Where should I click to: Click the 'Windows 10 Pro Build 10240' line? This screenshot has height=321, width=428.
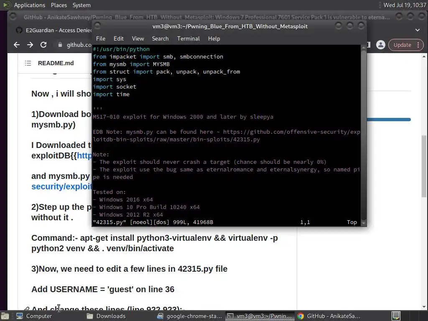pos(146,207)
